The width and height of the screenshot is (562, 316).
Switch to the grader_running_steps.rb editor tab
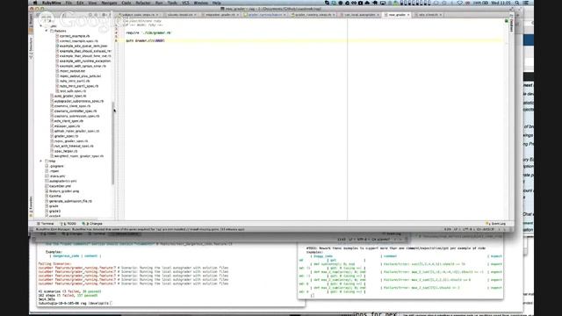click(x=313, y=15)
